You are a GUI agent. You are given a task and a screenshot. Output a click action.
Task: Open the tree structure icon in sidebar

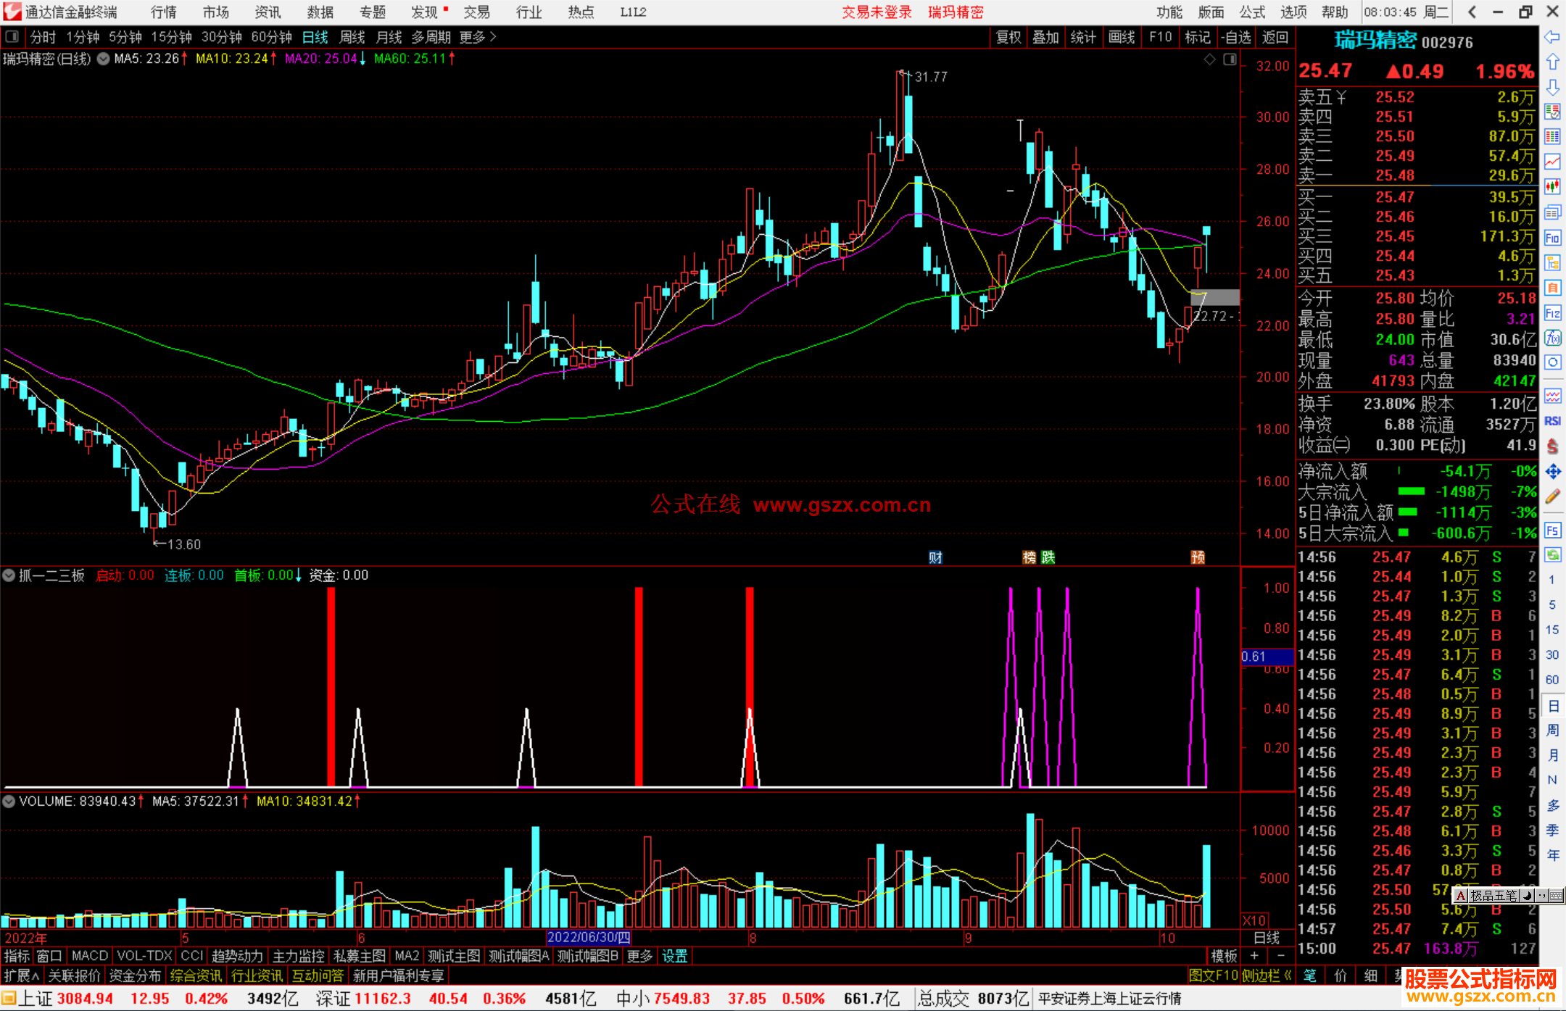coord(1552,262)
